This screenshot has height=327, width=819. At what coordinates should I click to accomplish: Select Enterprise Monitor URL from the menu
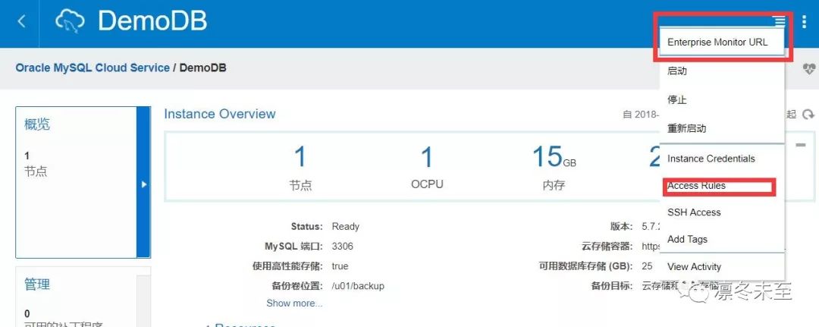(x=721, y=42)
